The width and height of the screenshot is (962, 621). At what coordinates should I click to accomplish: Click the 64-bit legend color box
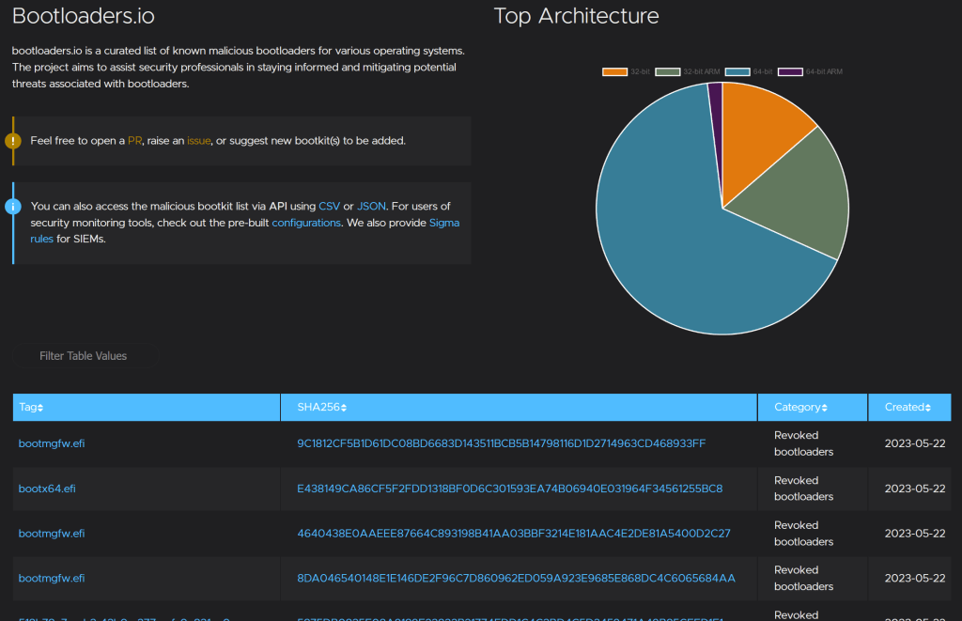coord(737,72)
